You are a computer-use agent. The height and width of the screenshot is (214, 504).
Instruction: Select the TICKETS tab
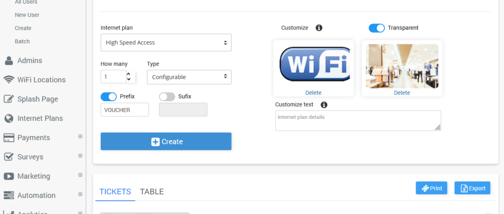pyautogui.click(x=115, y=192)
